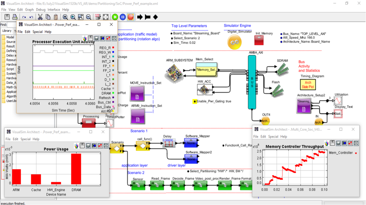The image size is (366, 205).
Task: Zoom out of the block diagram
Action: point(89,17)
